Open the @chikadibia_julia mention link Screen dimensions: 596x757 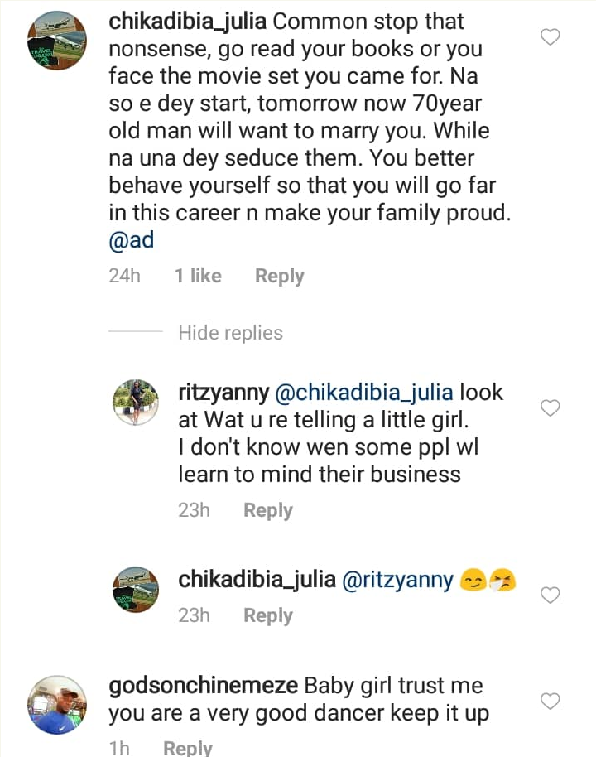coord(363,391)
